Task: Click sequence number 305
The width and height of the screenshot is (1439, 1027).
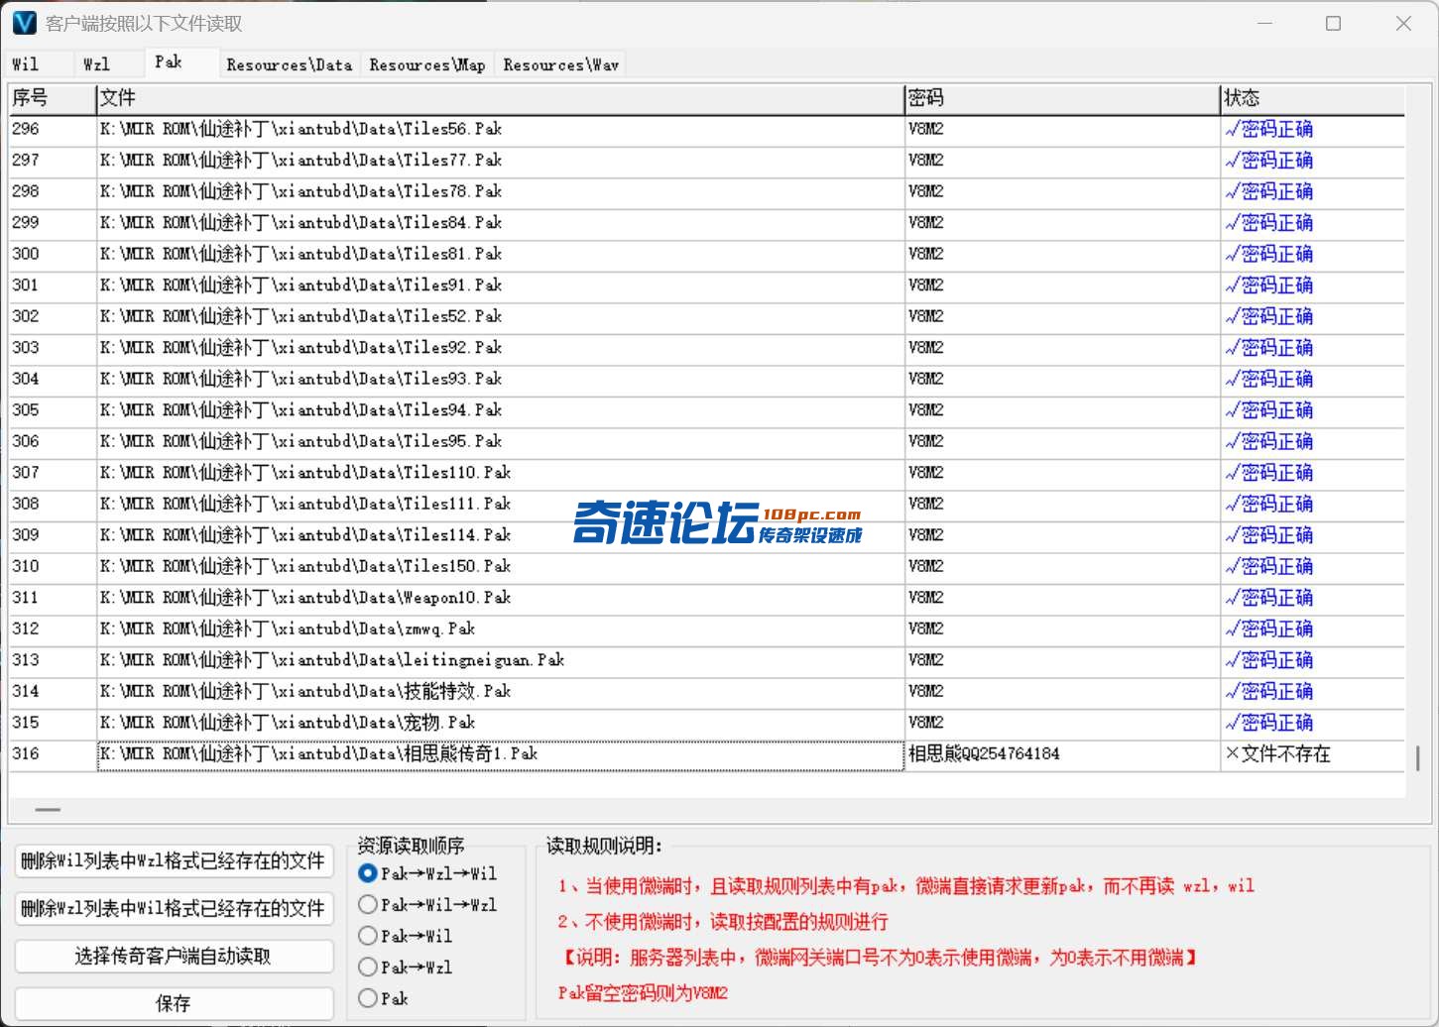Action: pos(26,410)
